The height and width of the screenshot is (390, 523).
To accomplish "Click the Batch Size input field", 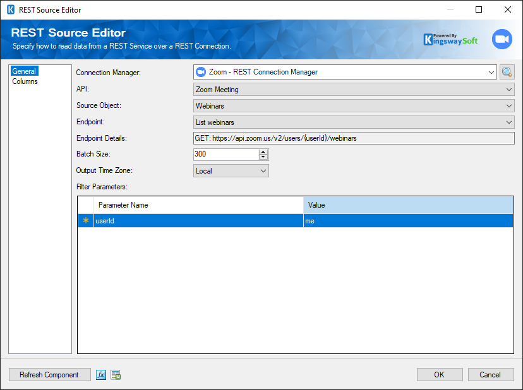I will [x=226, y=154].
